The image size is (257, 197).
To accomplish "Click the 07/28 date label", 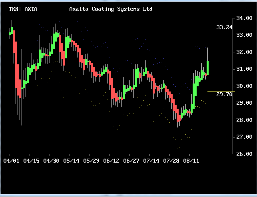I will coord(171,161).
